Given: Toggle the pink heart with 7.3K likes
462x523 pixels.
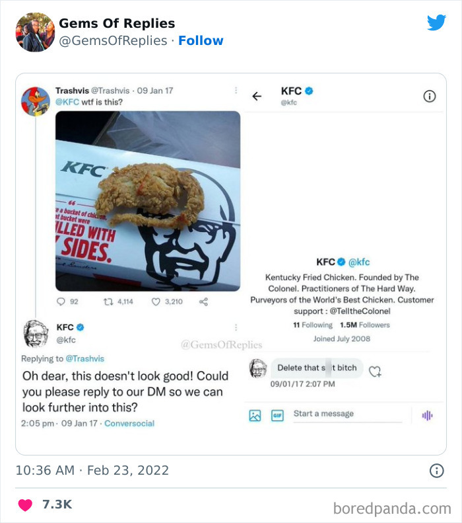Looking at the screenshot, I should pyautogui.click(x=25, y=504).
